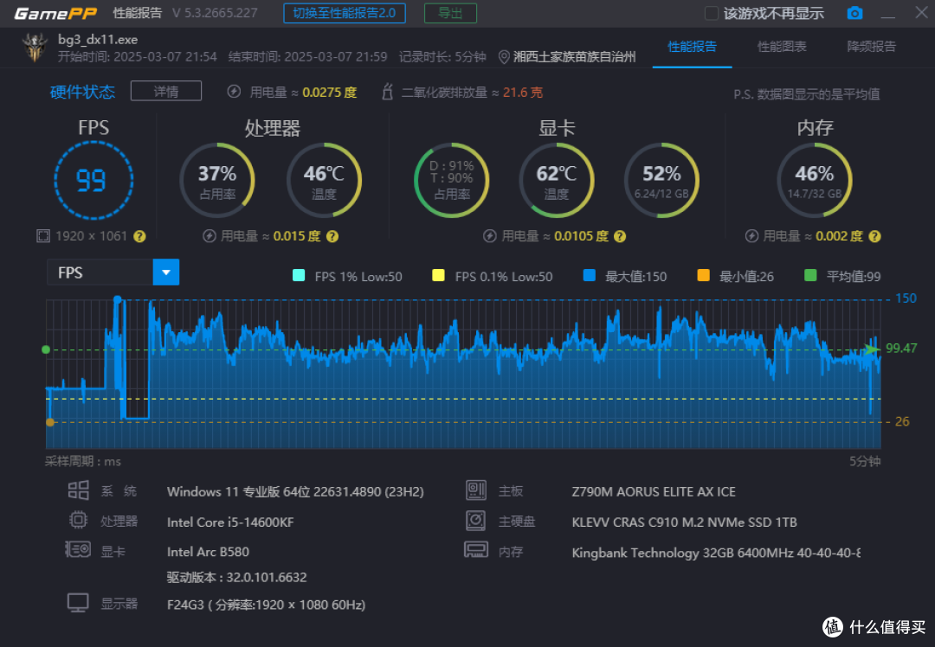Click the processor 46℃ temperature gauge

click(x=324, y=181)
